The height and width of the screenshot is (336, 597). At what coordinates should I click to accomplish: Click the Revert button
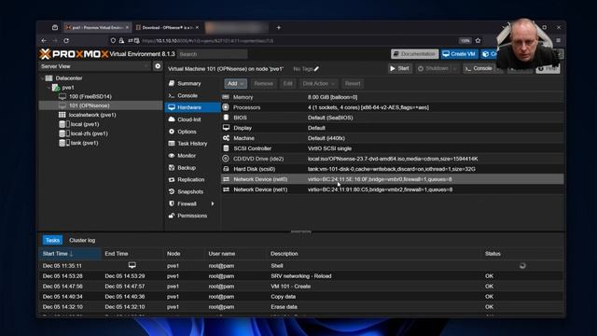[353, 83]
